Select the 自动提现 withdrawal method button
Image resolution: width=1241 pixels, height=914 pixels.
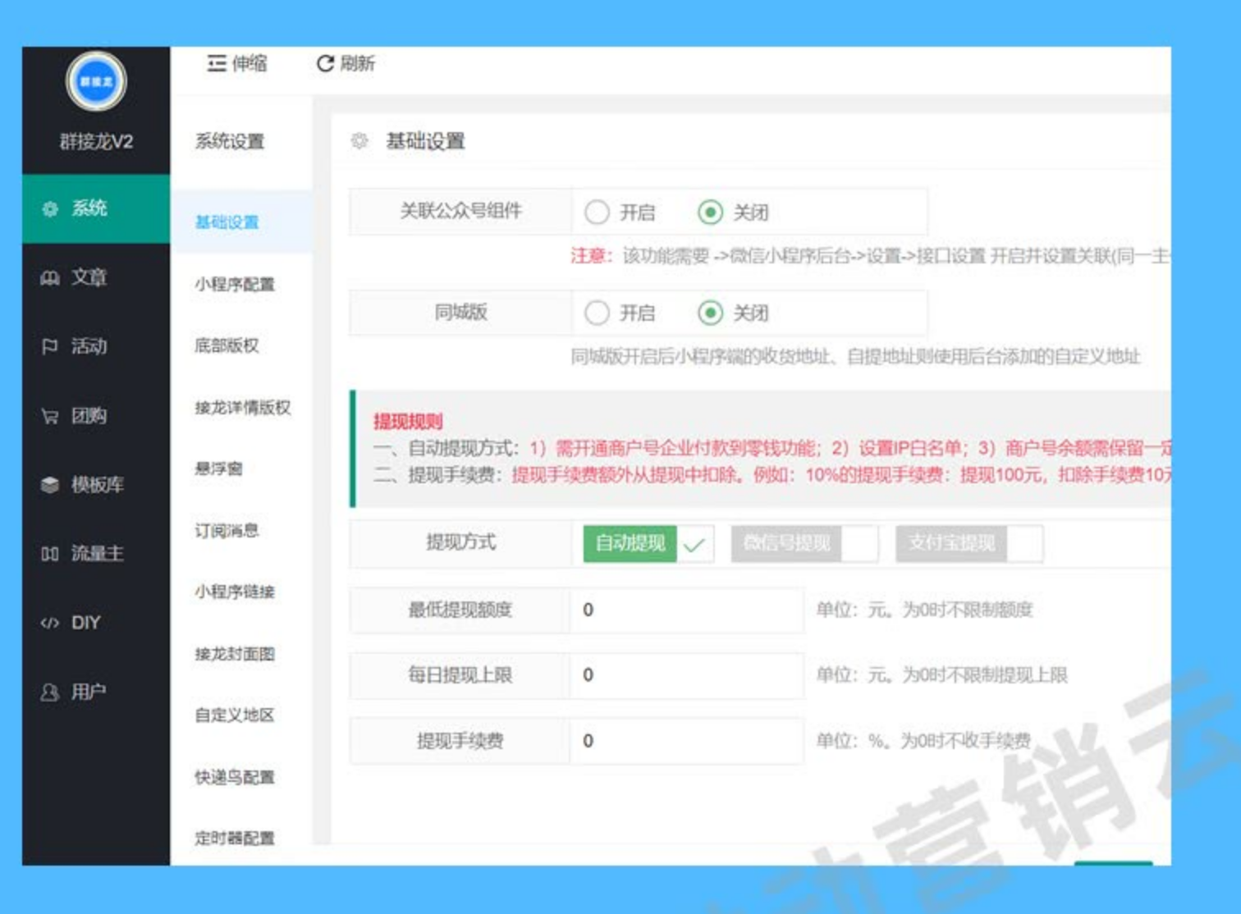tap(629, 544)
